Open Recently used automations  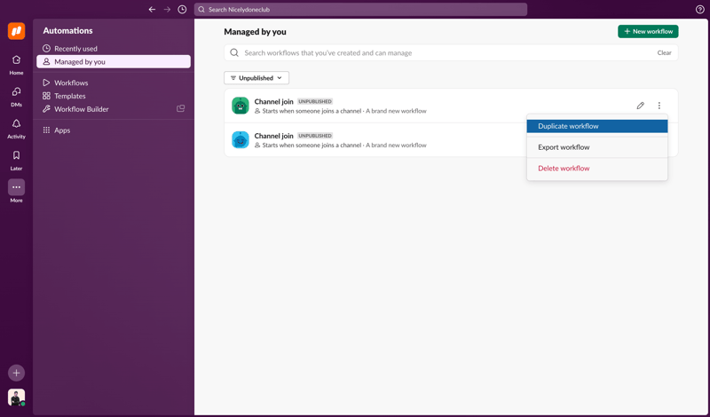tap(114, 49)
